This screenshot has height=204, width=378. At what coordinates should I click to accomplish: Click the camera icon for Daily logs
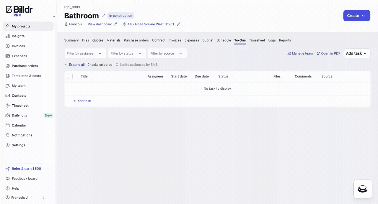click(x=8, y=115)
